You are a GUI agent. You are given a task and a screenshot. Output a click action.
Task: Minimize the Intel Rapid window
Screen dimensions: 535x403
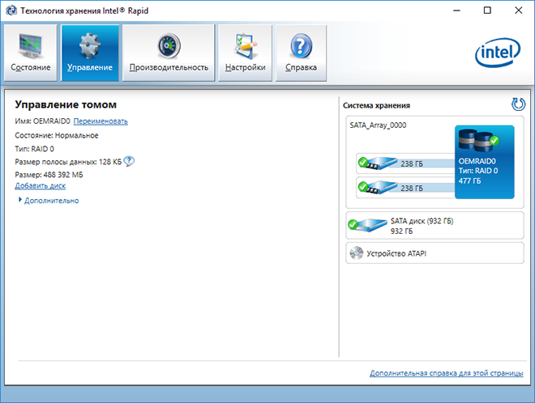tap(456, 11)
